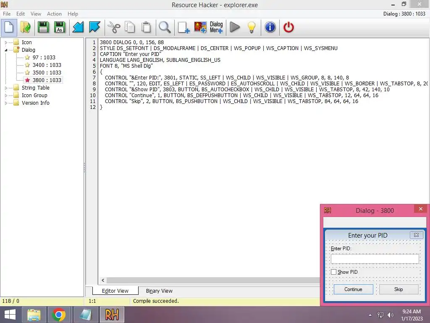Select the Version Info folder
The image size is (430, 323).
[36, 103]
